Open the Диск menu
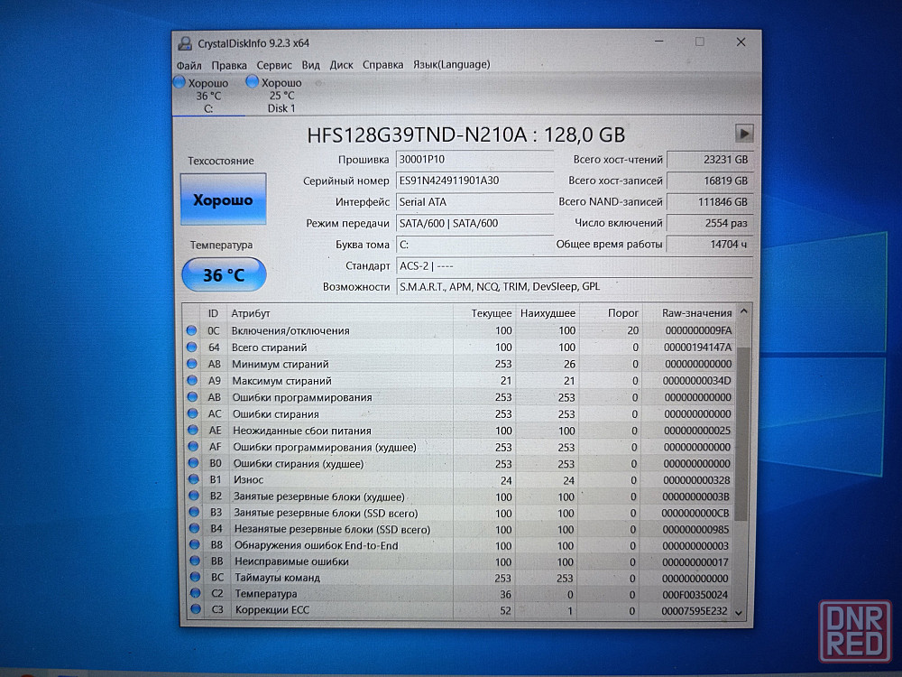The image size is (902, 677). (x=341, y=65)
